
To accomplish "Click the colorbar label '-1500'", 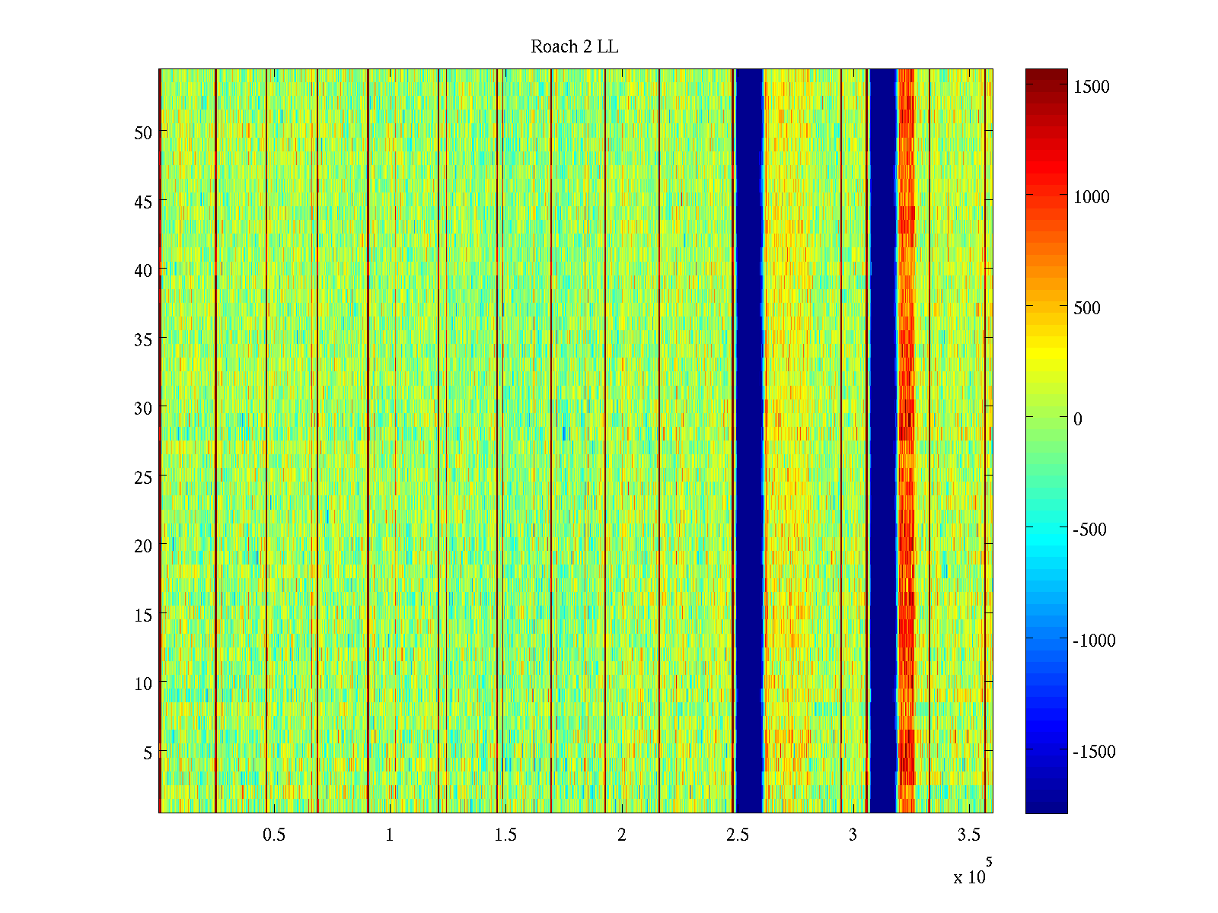I will (x=1093, y=752).
